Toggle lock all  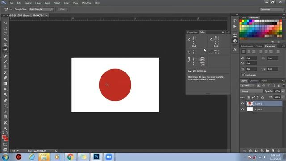(262, 97)
